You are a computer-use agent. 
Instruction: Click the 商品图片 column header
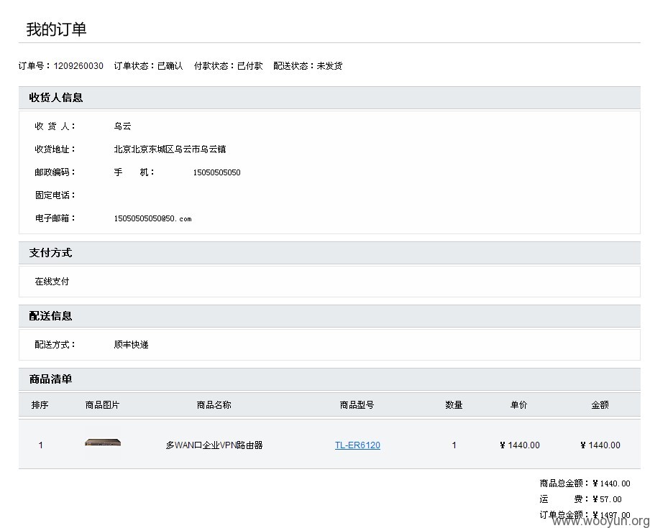[102, 405]
